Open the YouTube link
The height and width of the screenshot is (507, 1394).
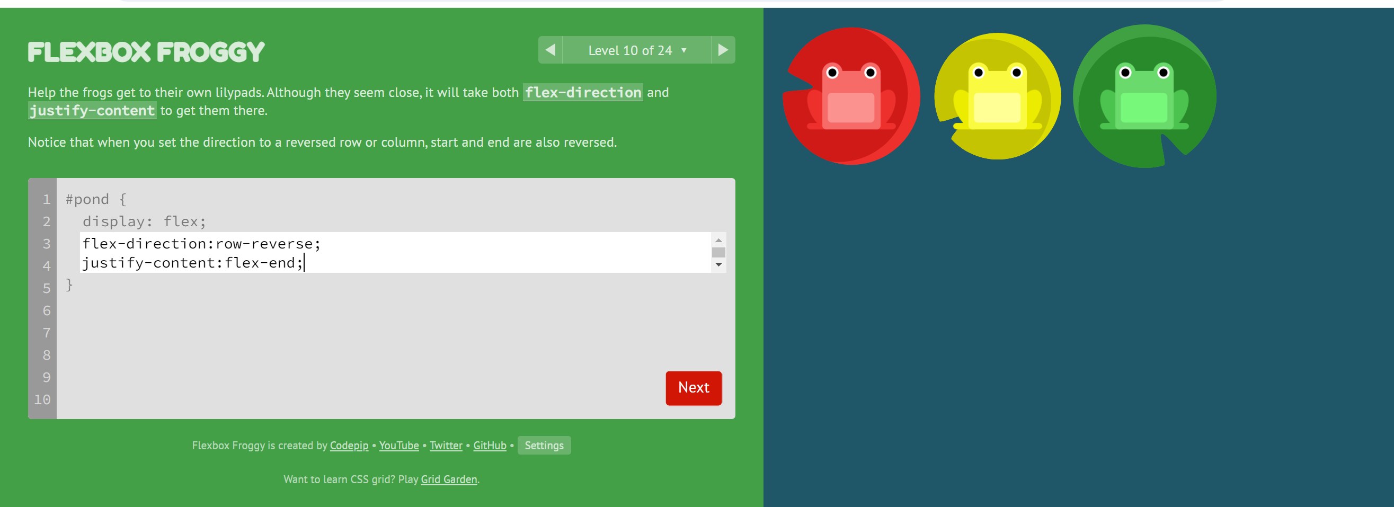398,445
